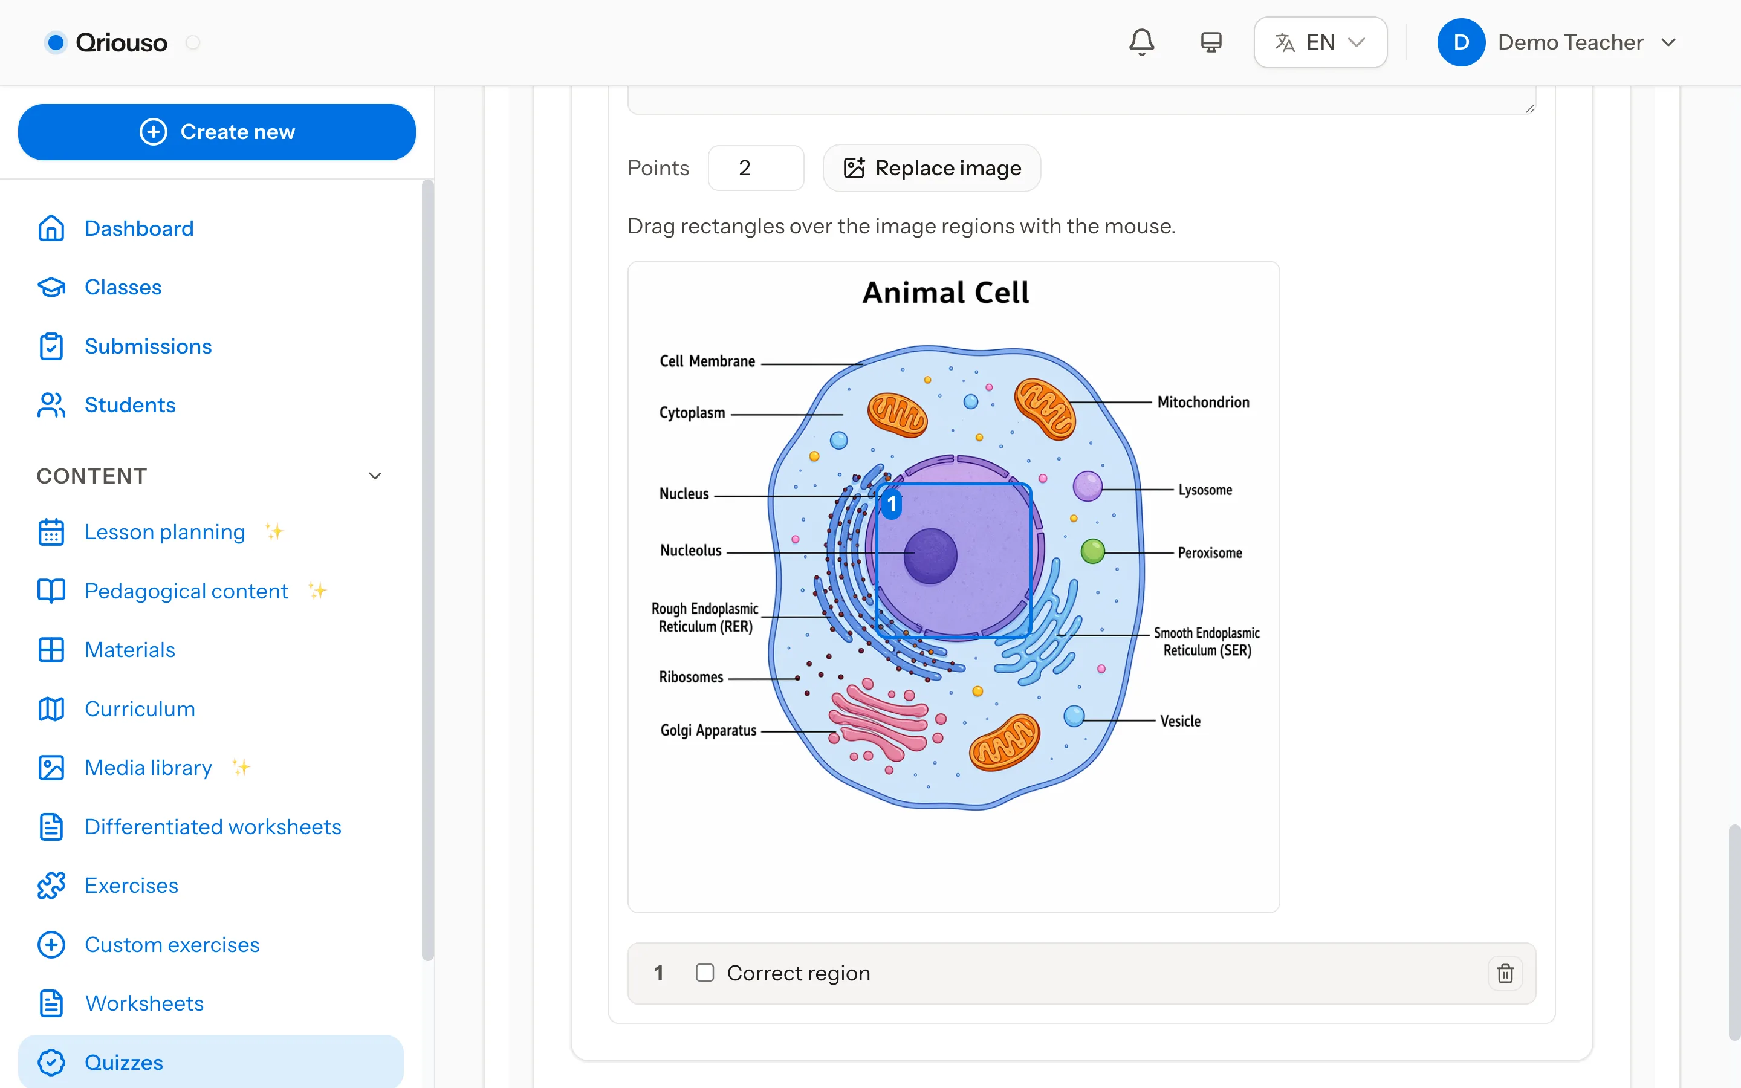Open the Media library
This screenshot has width=1741, height=1088.
click(148, 768)
